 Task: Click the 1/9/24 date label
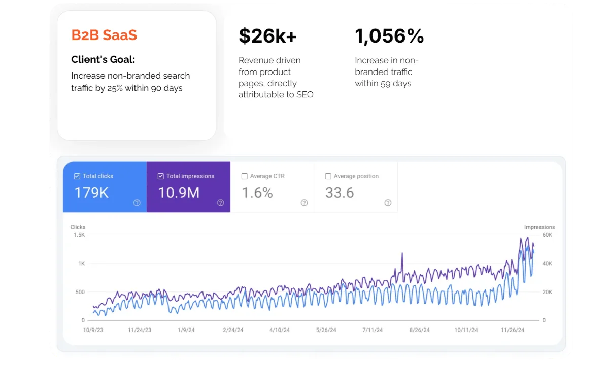[x=186, y=330]
